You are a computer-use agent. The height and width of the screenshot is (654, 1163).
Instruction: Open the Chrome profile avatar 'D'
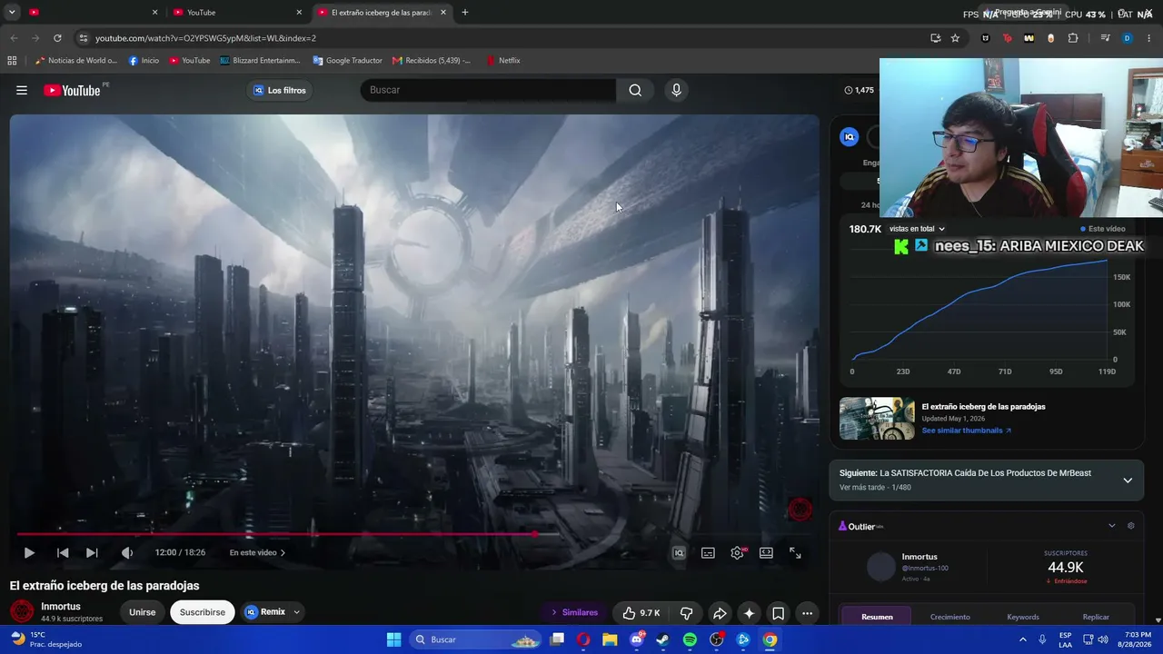click(1128, 38)
